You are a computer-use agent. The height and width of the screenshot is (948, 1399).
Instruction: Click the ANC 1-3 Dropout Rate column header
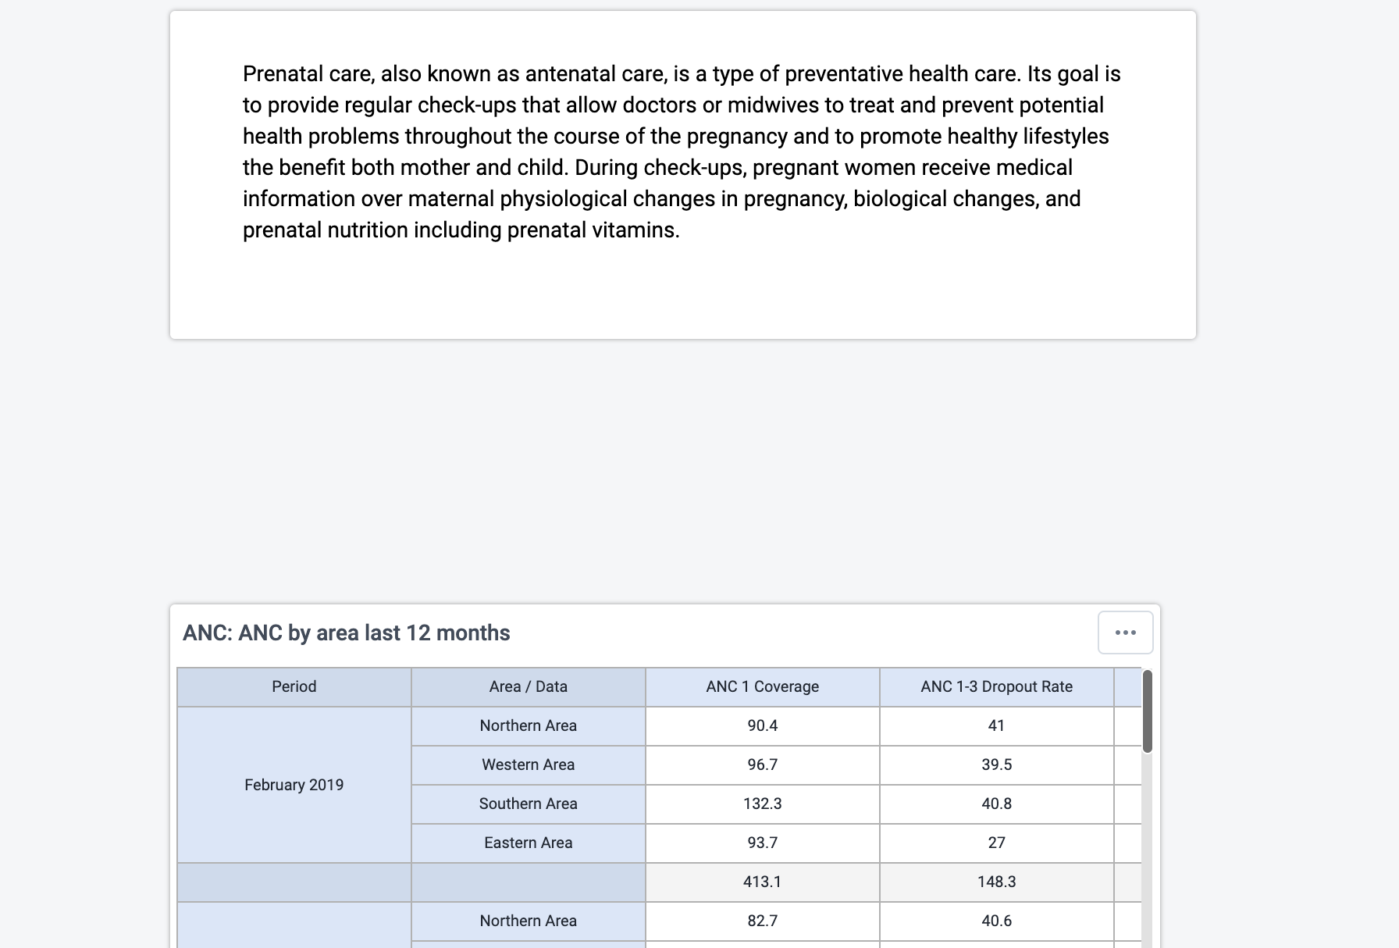[x=997, y=687]
